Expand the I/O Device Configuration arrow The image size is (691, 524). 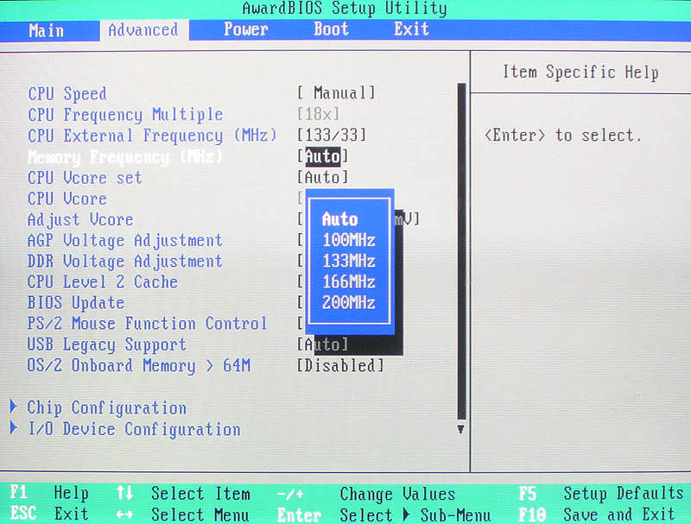point(14,429)
